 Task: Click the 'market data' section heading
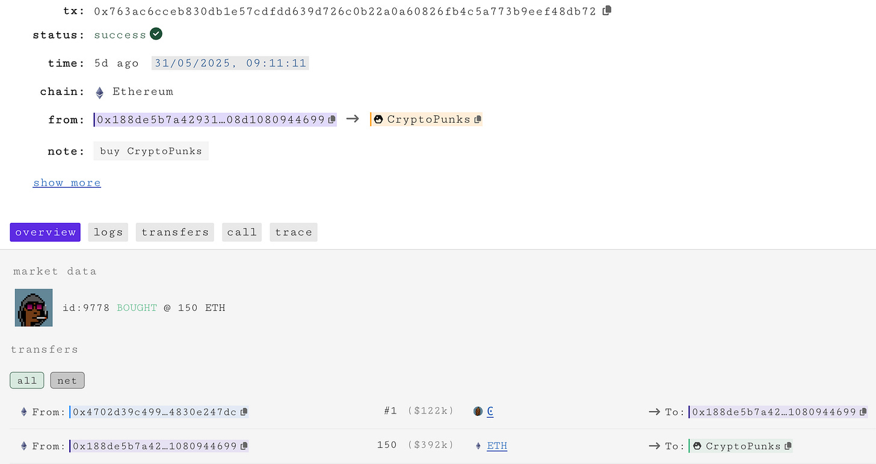click(x=55, y=272)
